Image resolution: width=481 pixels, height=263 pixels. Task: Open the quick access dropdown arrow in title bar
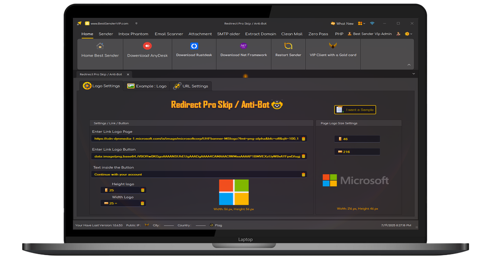(x=136, y=24)
